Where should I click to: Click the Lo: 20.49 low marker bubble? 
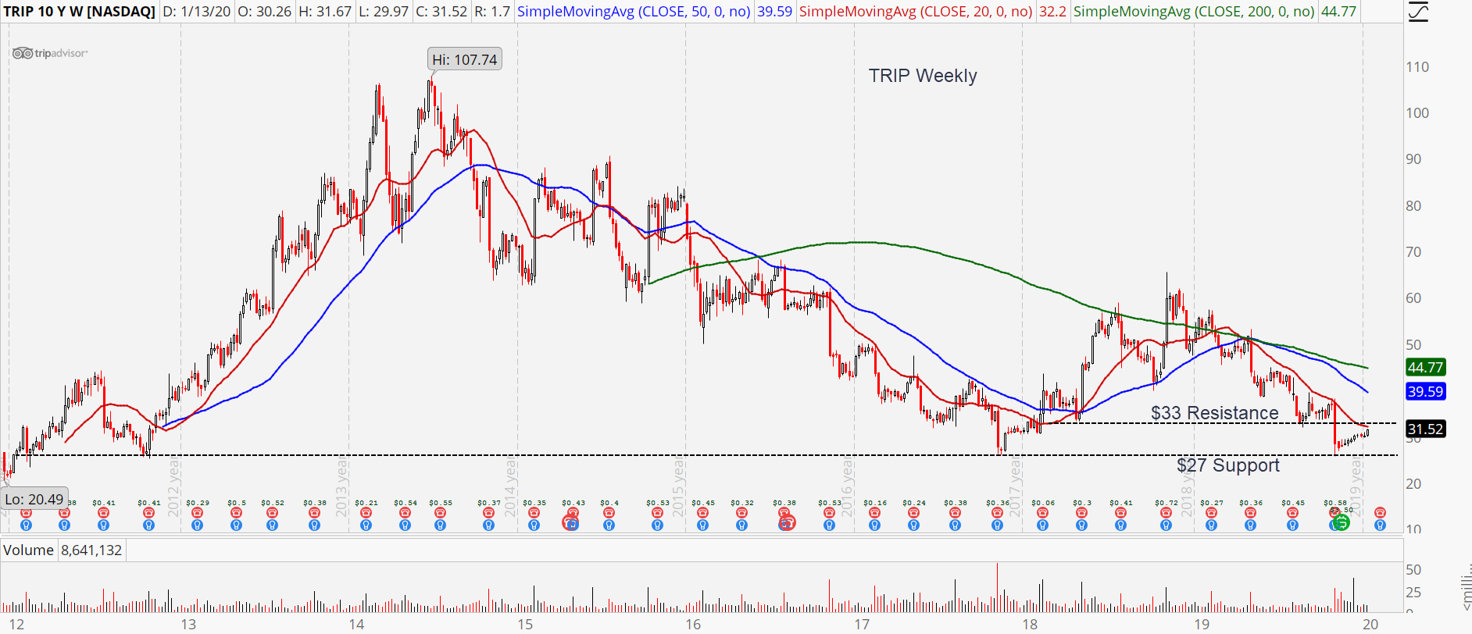(34, 499)
